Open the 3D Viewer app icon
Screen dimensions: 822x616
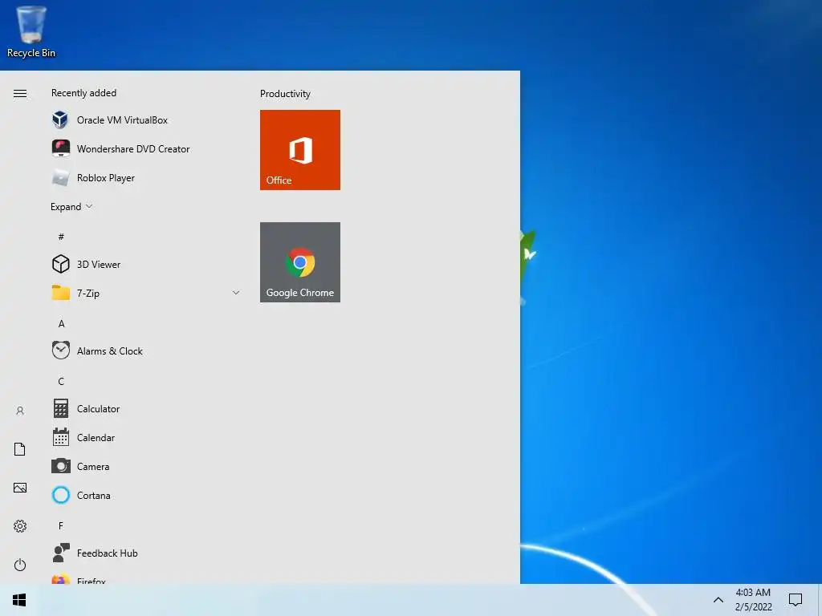point(60,264)
